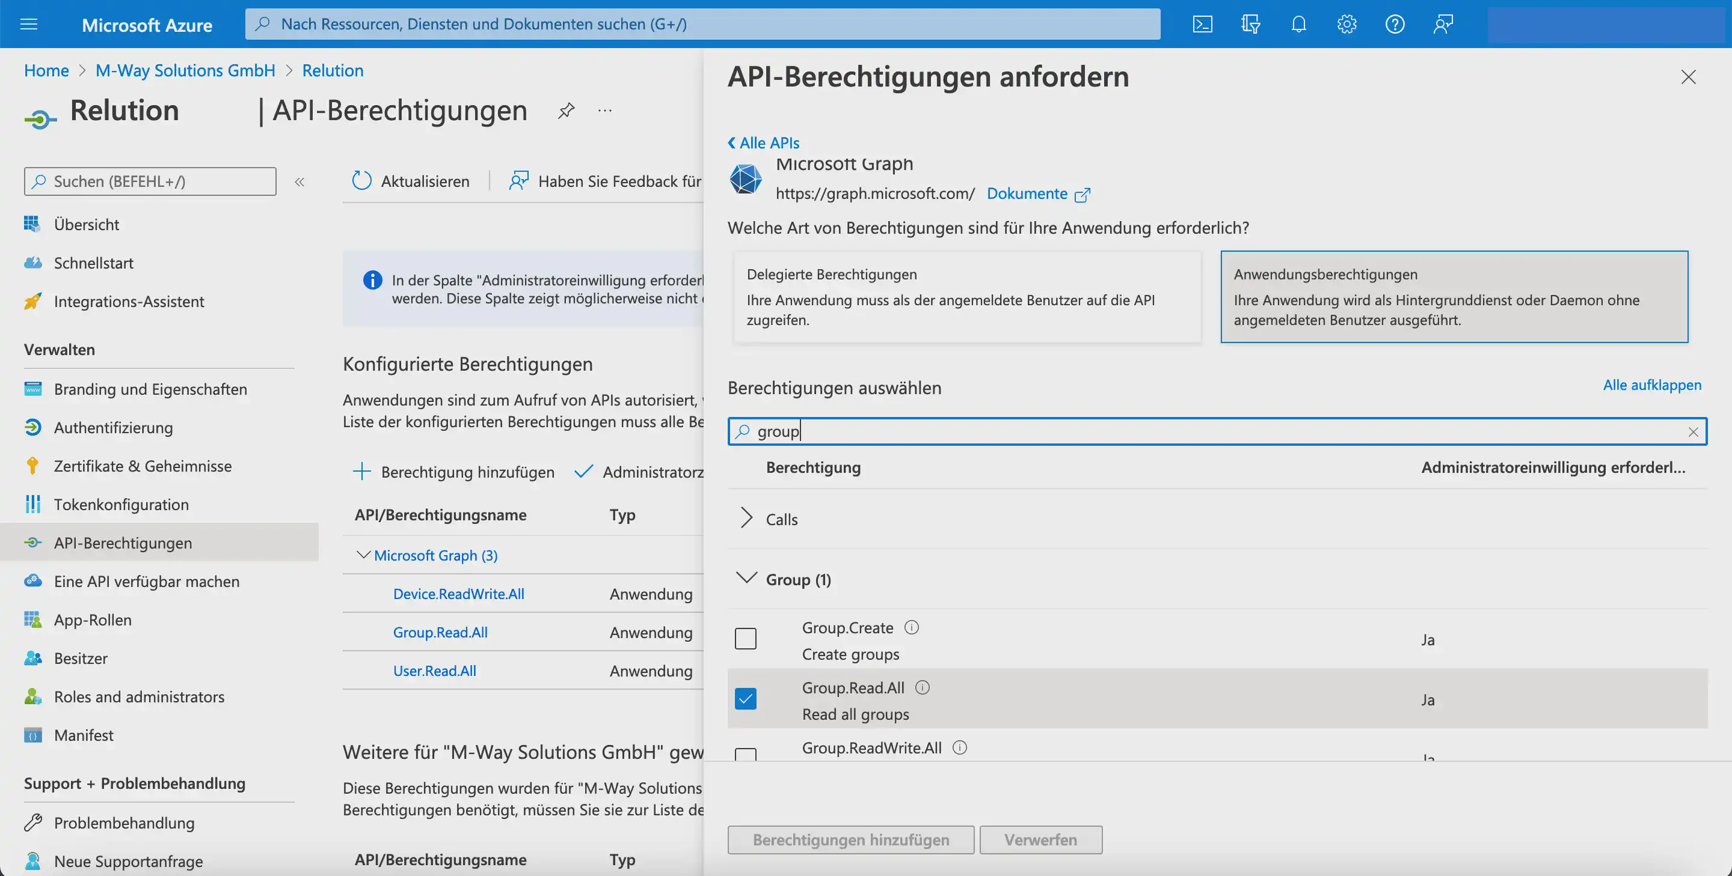1732x876 pixels.
Task: Open the hamburger portal menu
Action: pos(29,25)
